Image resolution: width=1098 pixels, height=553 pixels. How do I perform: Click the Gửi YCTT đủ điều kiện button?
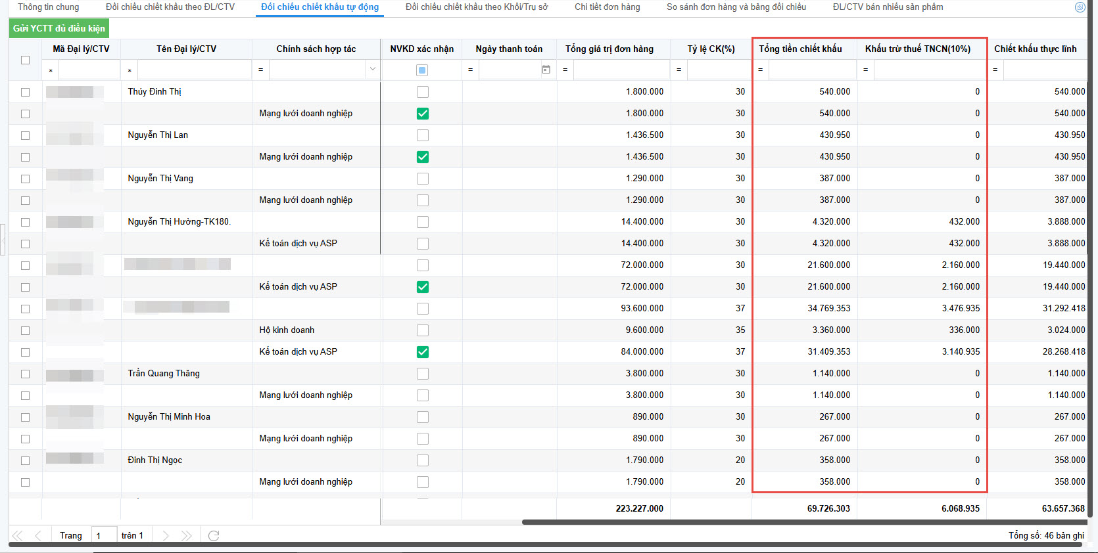click(x=59, y=28)
